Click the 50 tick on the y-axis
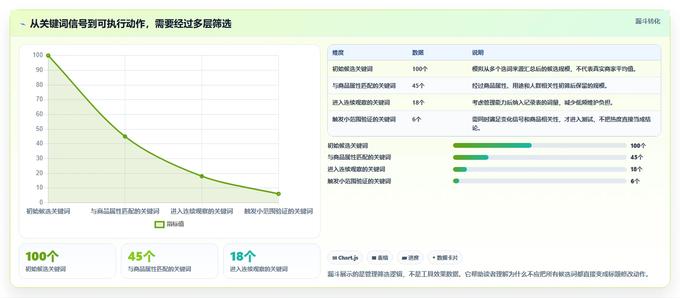Image resolution: width=680 pixels, height=298 pixels. (39, 129)
